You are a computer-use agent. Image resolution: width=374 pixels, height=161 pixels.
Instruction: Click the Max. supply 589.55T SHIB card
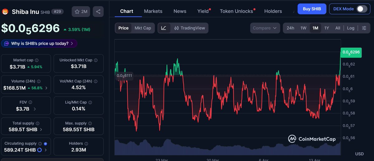[x=79, y=126]
